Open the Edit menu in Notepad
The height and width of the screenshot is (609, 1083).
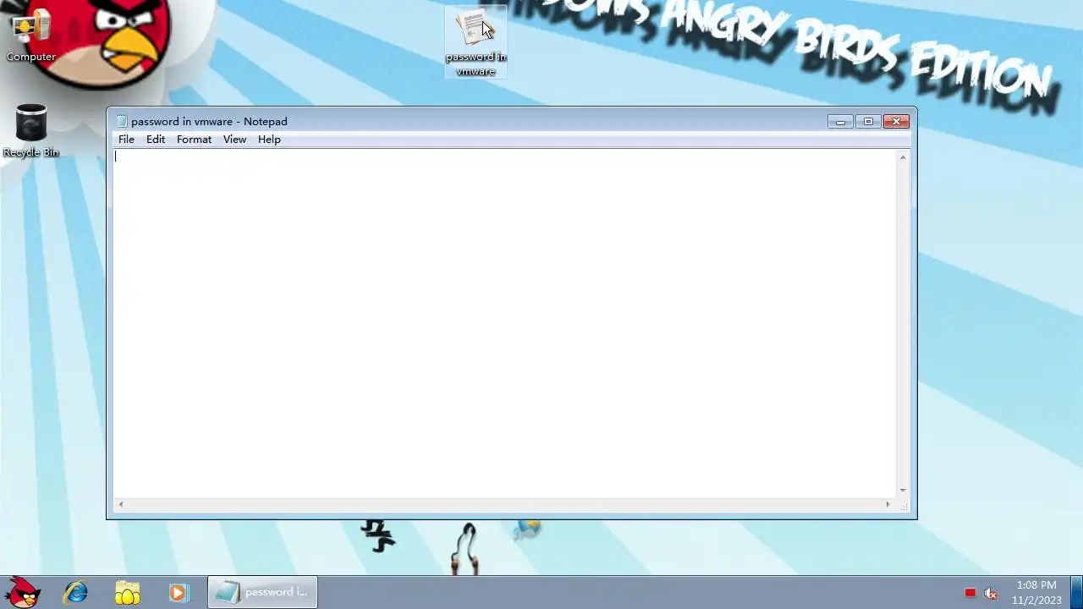156,140
